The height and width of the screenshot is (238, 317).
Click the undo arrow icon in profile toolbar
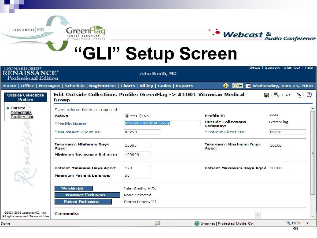pos(288,95)
